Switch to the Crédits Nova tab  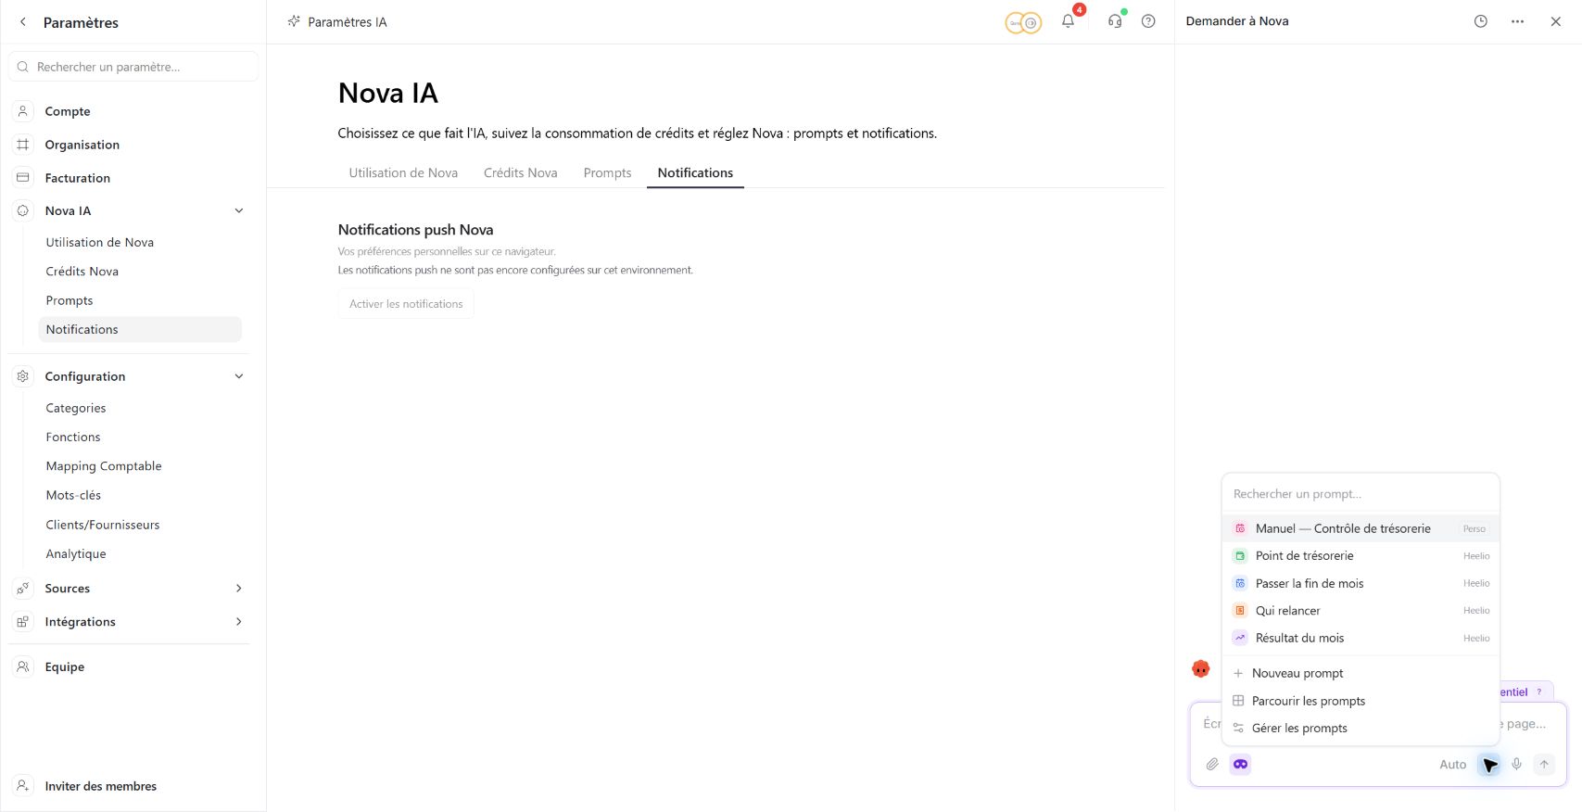(521, 172)
